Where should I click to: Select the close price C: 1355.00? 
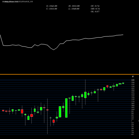pyautogui.click(x=52, y=9)
